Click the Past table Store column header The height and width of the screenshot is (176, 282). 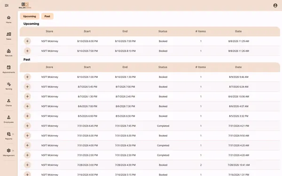click(x=49, y=67)
